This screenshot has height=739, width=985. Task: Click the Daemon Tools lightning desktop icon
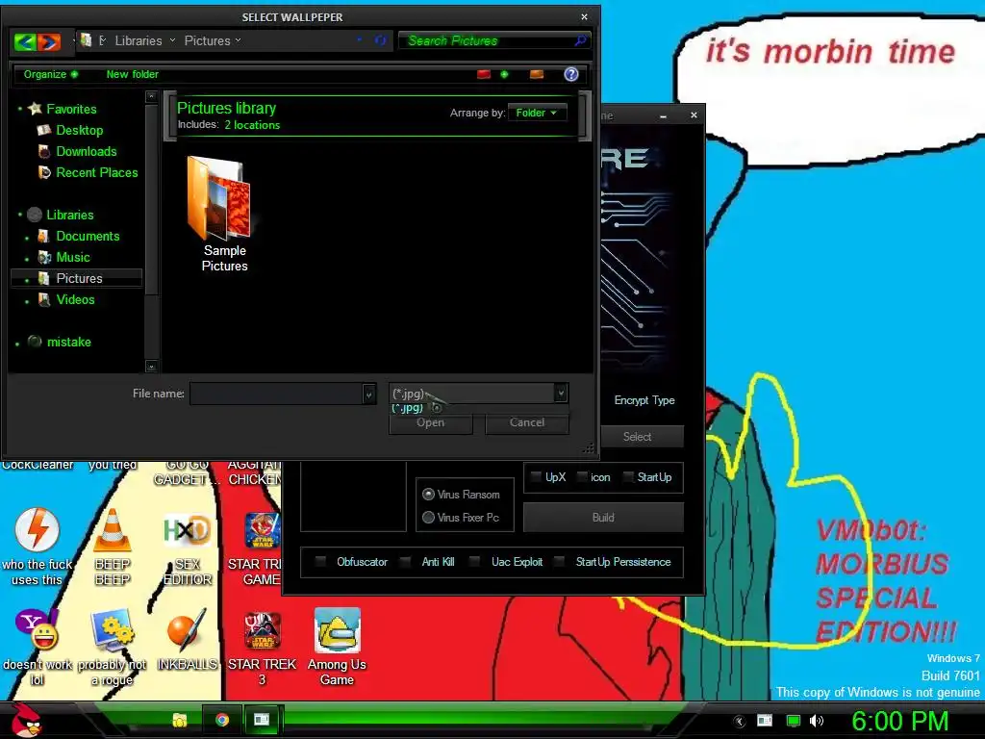pyautogui.click(x=38, y=530)
